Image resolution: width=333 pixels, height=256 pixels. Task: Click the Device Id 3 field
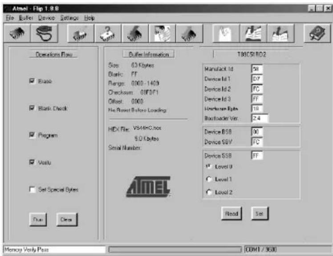coord(257,99)
